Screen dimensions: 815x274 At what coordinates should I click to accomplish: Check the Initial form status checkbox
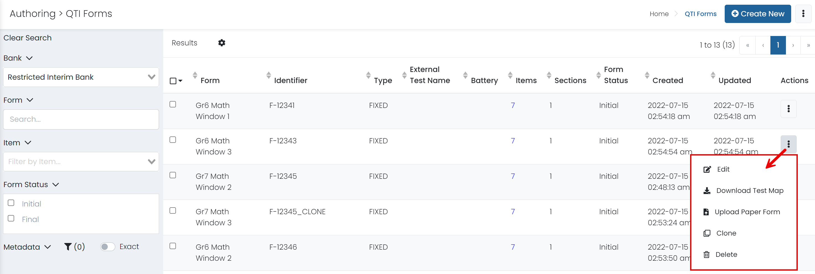(x=11, y=203)
